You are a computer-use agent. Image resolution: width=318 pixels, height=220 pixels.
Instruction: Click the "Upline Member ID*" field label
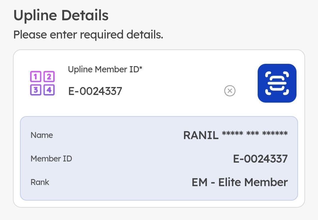[x=105, y=69]
